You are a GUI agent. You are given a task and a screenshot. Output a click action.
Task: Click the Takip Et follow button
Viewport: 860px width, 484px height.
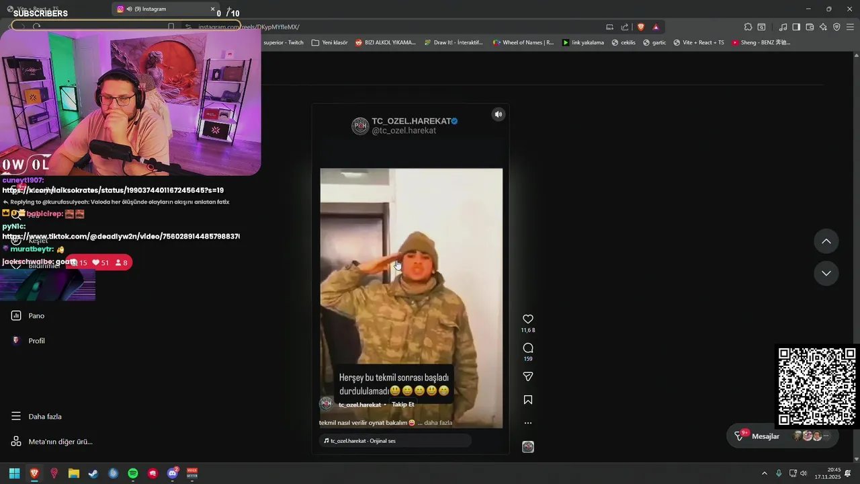(x=403, y=404)
